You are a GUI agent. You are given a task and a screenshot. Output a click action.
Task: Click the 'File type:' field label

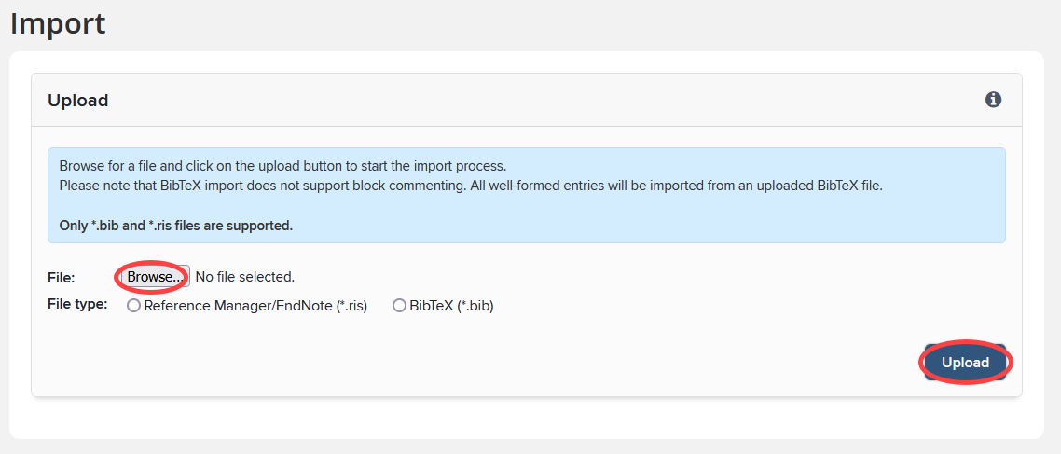point(77,304)
